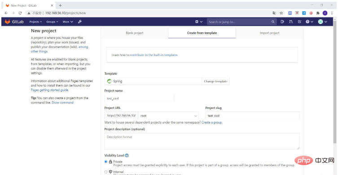
Task: Open a new browser tab
Action: coord(60,5)
